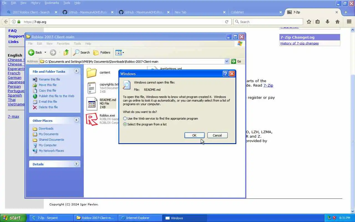Switch to Internet Explorer taskbar item

(x=140, y=218)
